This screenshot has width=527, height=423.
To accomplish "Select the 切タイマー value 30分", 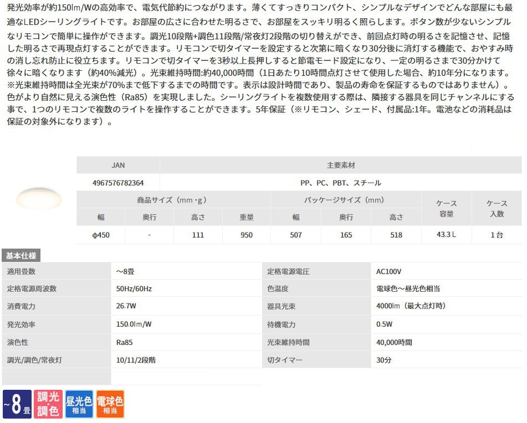I will coord(384,360).
